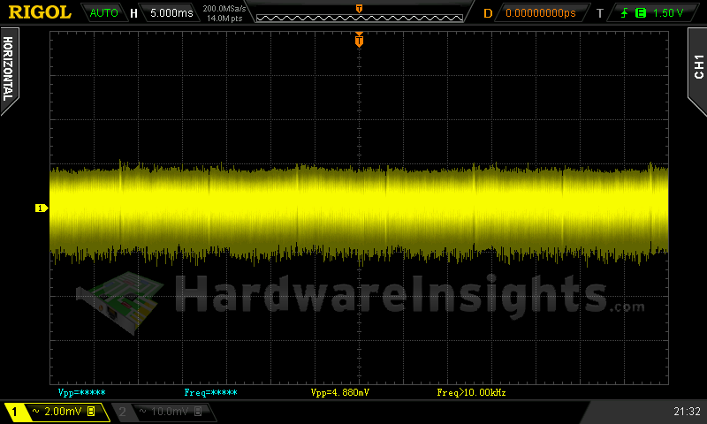
Task: Click the channel 1 AC coupling symbol
Action: click(36, 411)
